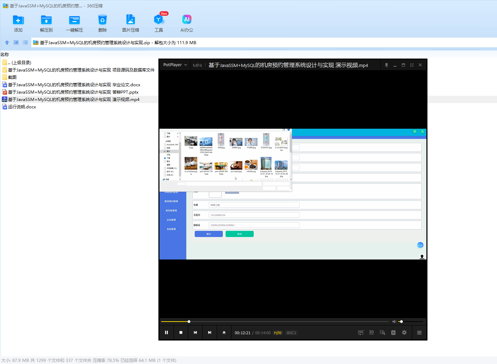Screen dimensions: 497x364
Task: Toggle 360° video mode
Action: click(361, 332)
